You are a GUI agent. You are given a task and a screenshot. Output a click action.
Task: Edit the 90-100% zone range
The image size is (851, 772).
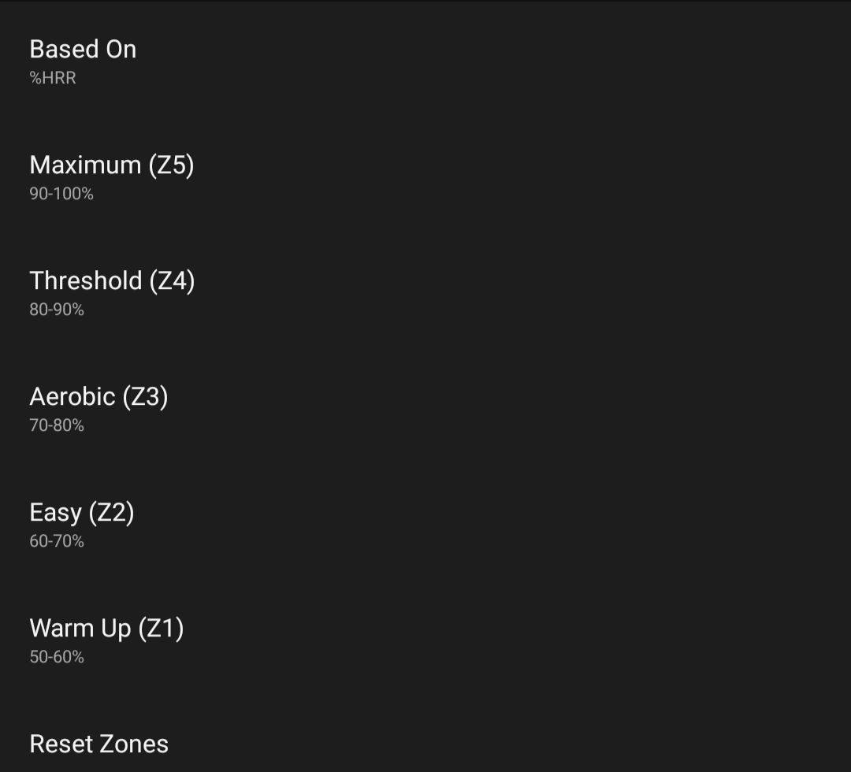coord(61,194)
